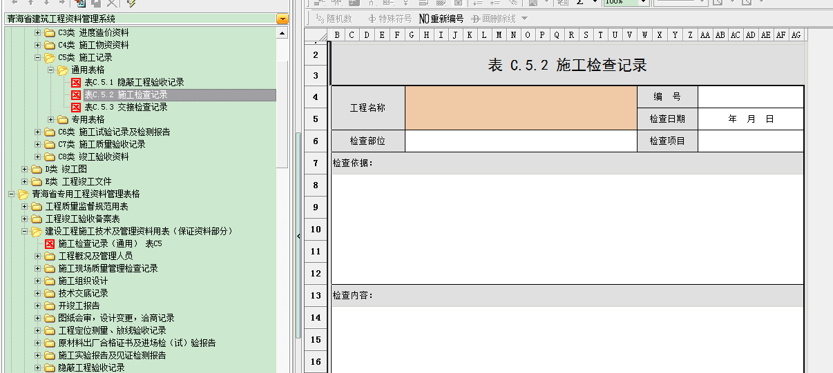Click the NO 重新编号 toolbar button
833x373 pixels.
(x=441, y=19)
